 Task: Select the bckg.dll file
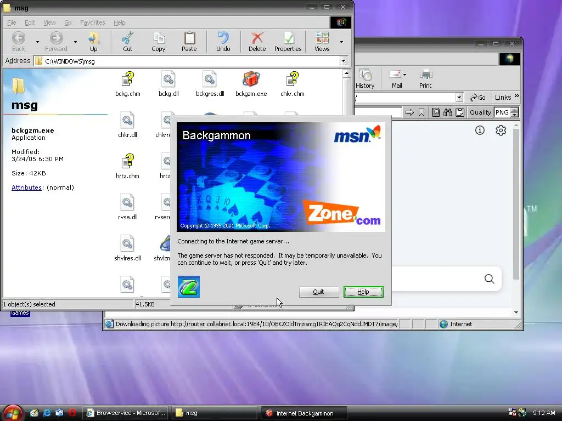pyautogui.click(x=168, y=84)
